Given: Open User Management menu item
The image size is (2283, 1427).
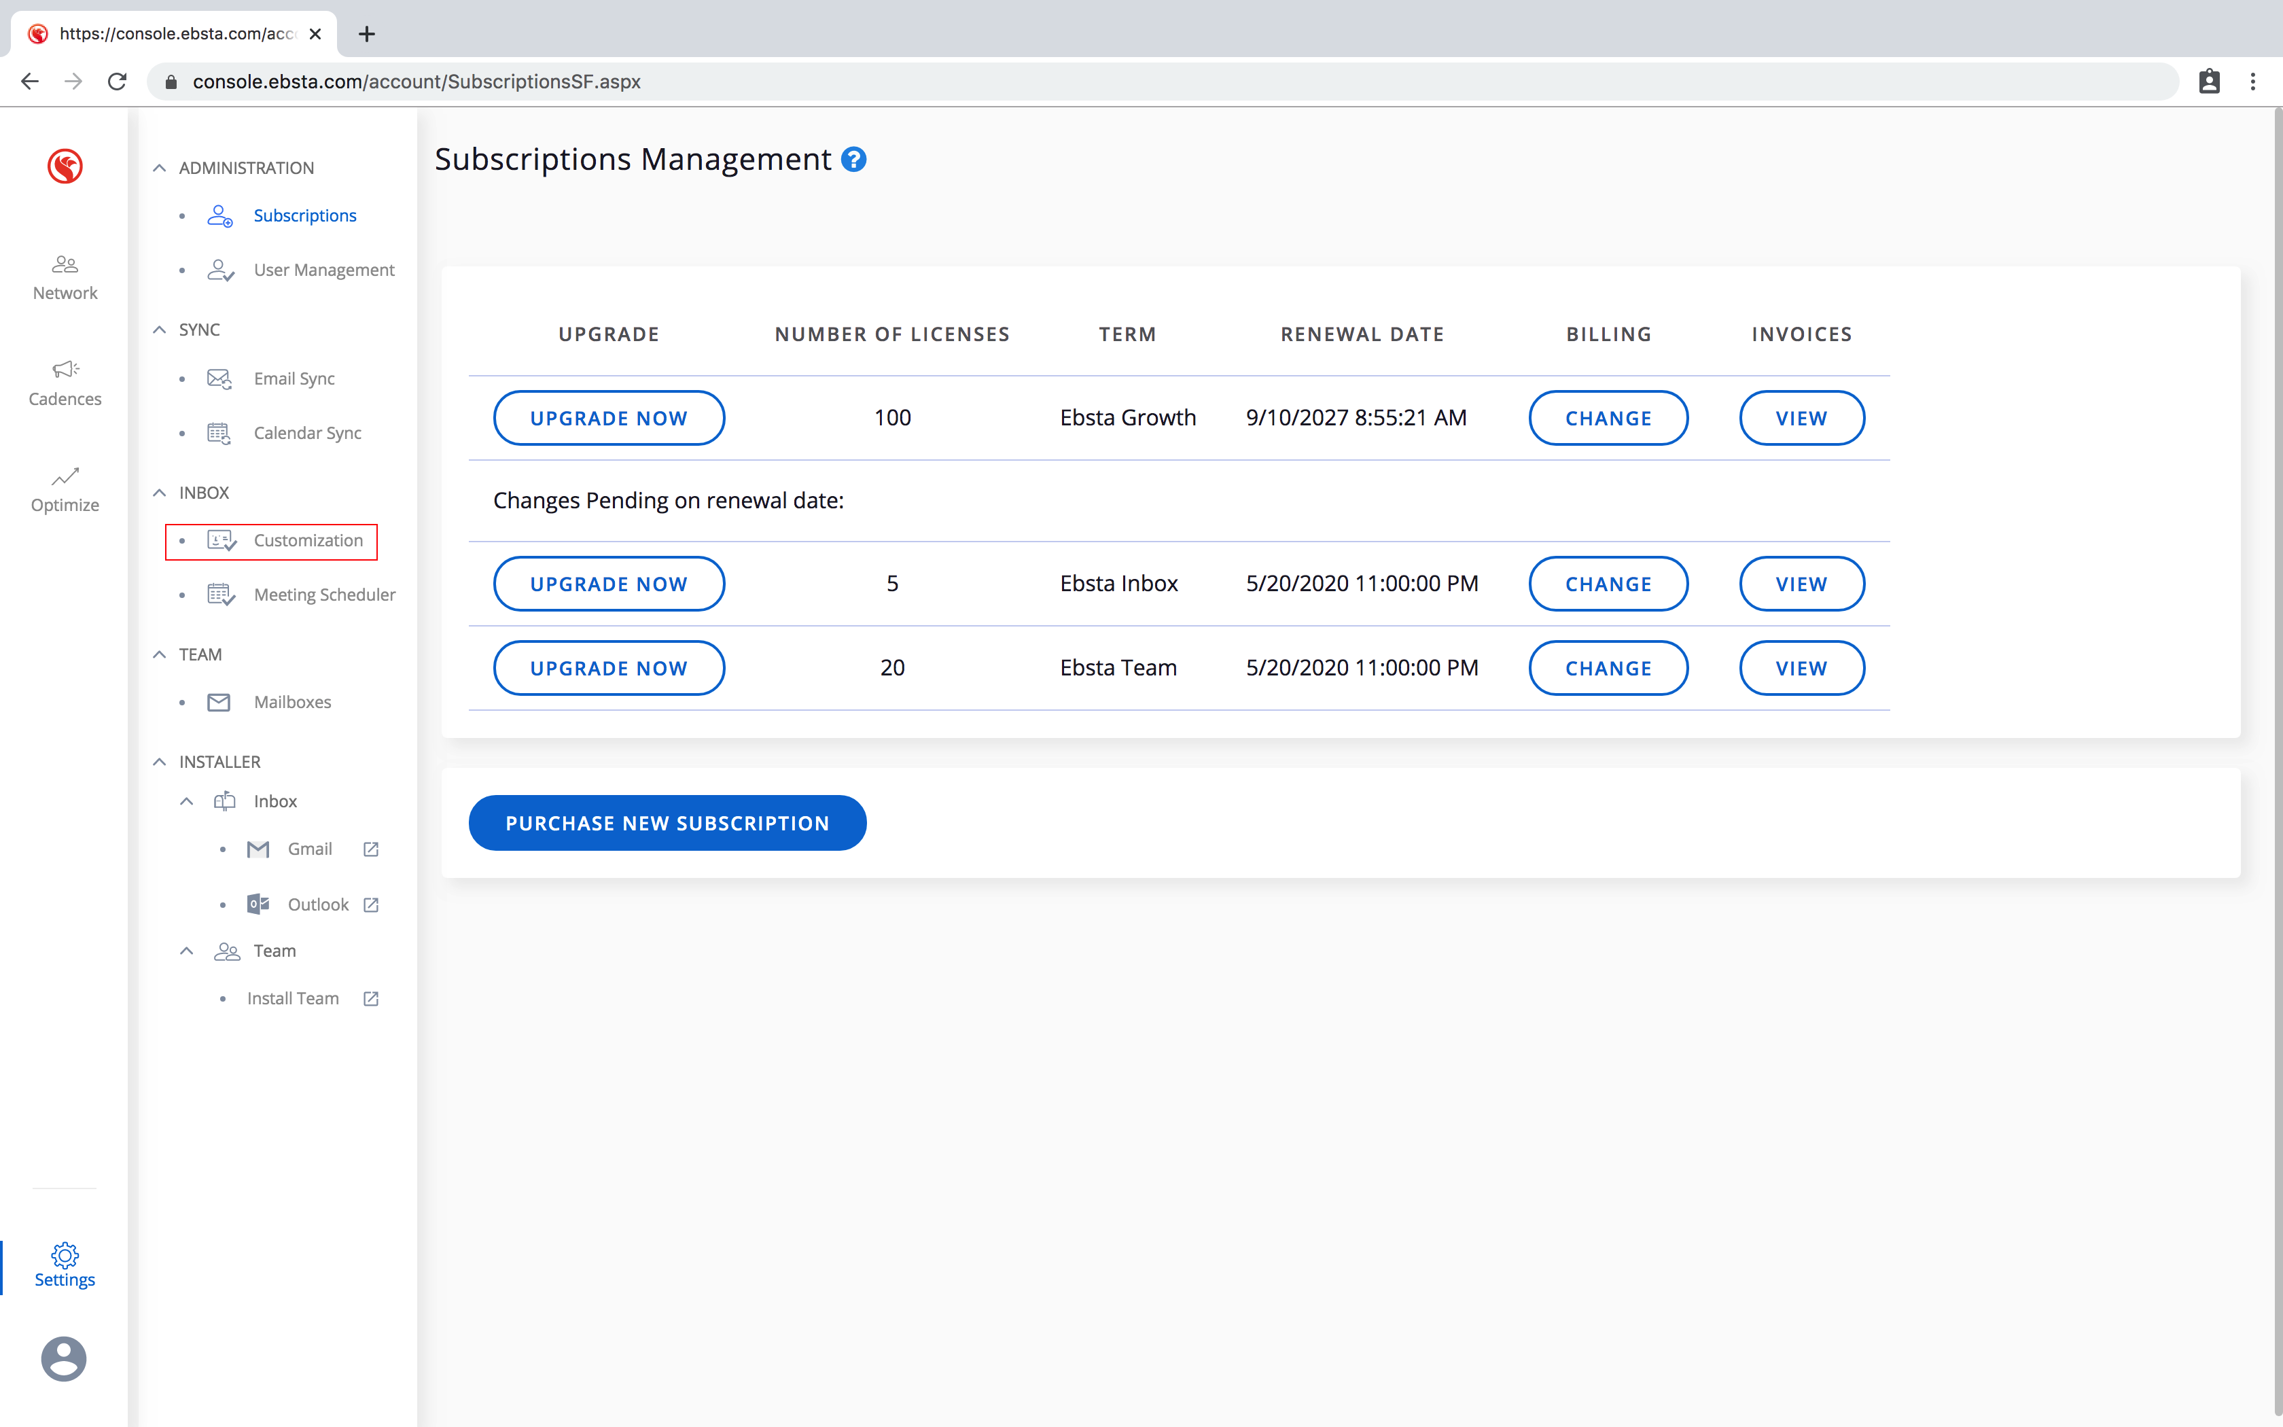Looking at the screenshot, I should coord(323,270).
